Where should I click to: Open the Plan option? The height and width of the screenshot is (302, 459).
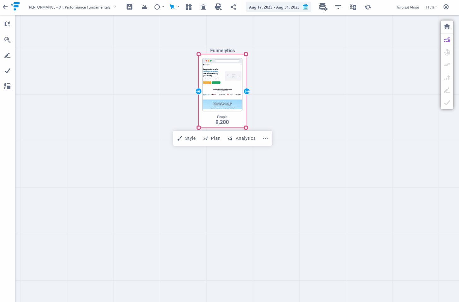[x=212, y=138]
